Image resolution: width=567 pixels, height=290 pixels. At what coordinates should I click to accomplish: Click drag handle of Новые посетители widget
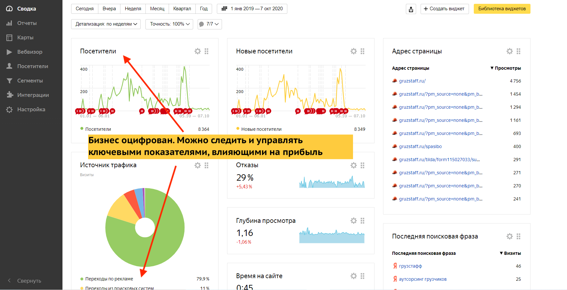(x=363, y=51)
